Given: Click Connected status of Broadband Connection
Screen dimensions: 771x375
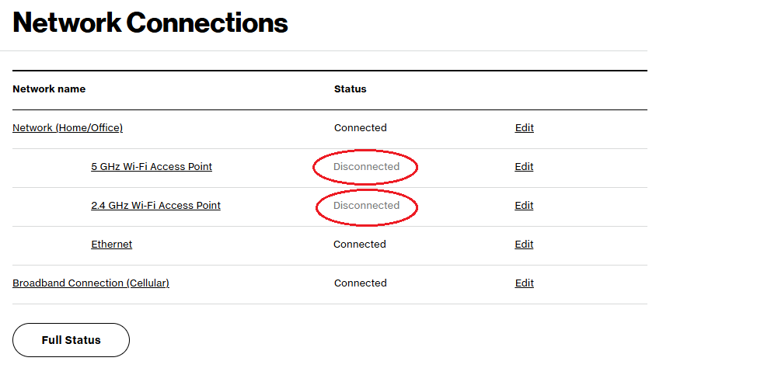Looking at the screenshot, I should [360, 283].
